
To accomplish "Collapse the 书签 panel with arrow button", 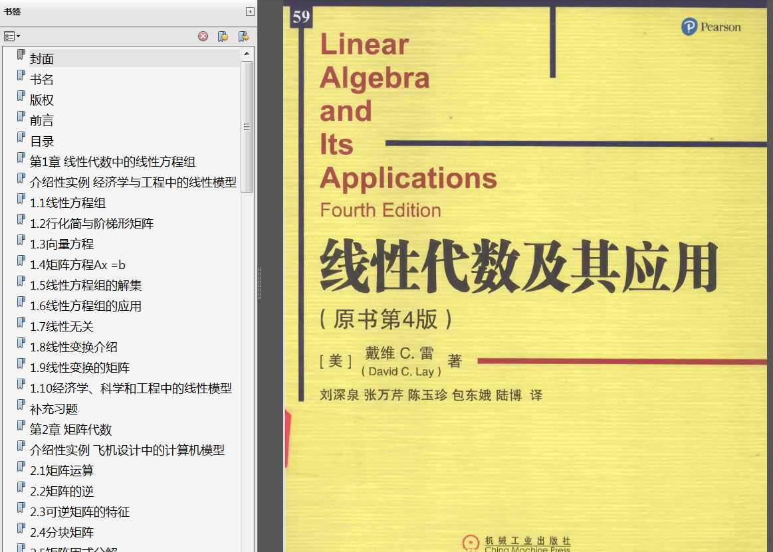I will (x=250, y=11).
